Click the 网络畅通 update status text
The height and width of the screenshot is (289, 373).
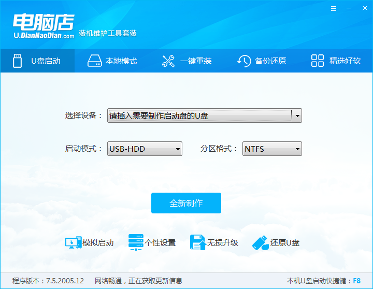pos(138,281)
